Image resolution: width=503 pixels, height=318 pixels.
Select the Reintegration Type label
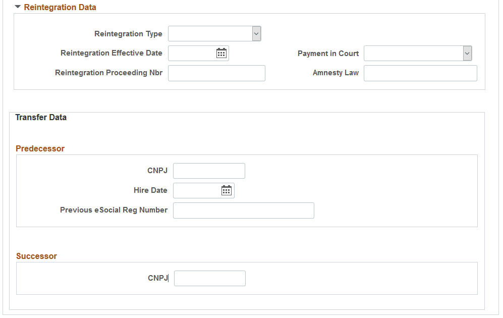(x=128, y=34)
